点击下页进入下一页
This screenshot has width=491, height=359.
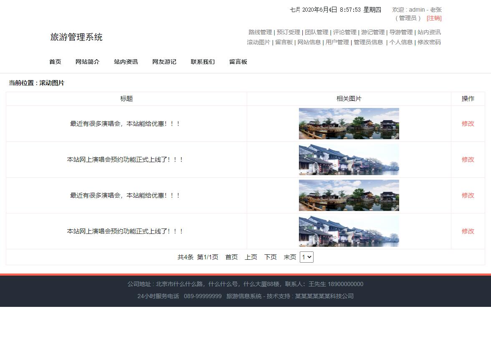point(270,257)
